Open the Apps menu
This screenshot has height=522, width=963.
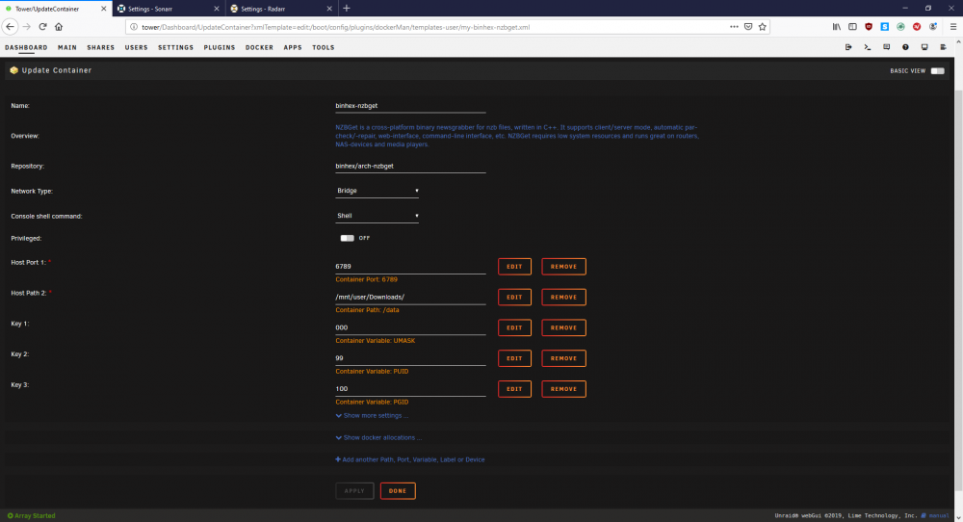pos(293,47)
